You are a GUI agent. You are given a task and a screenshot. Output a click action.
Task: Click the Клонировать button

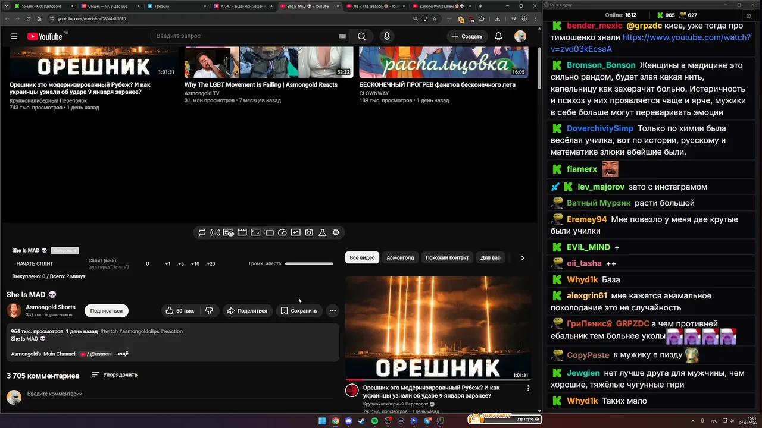(x=65, y=251)
